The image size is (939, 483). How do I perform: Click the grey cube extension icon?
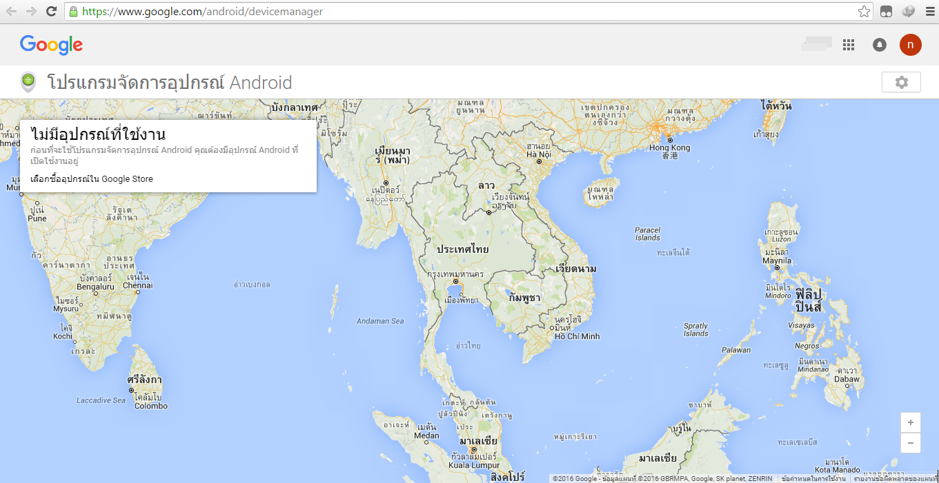pyautogui.click(x=909, y=12)
